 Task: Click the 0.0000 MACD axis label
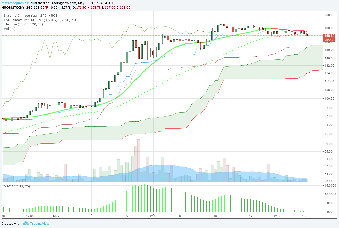pos(329,212)
